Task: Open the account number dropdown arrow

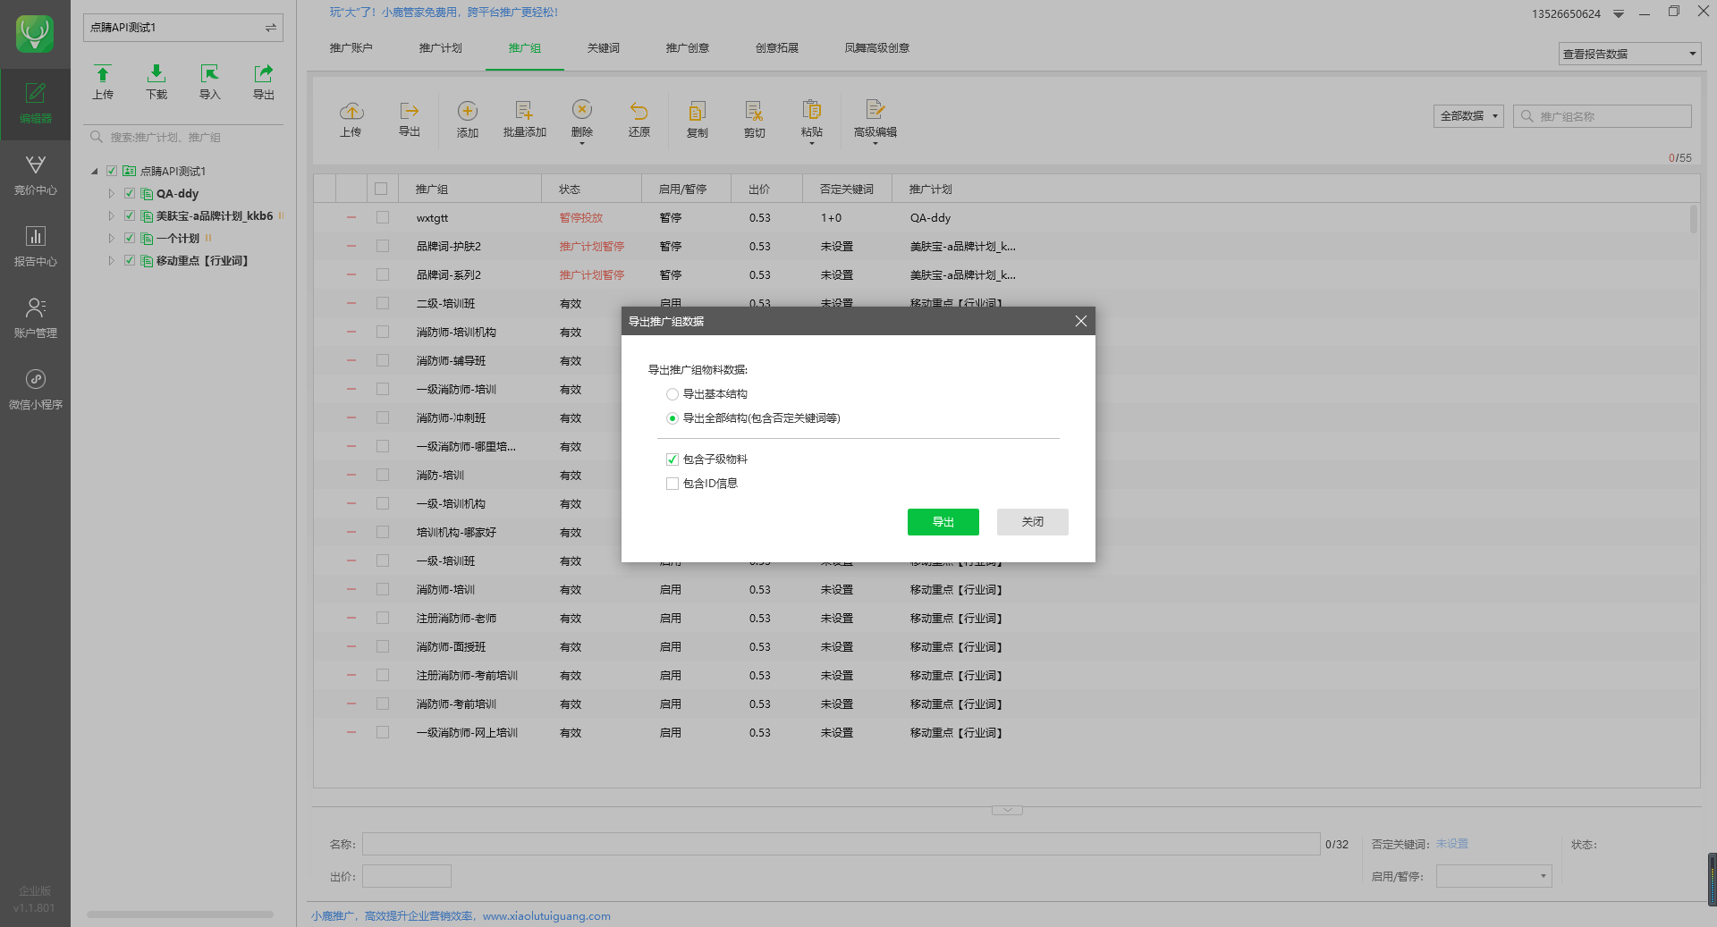Action: pos(1619,14)
